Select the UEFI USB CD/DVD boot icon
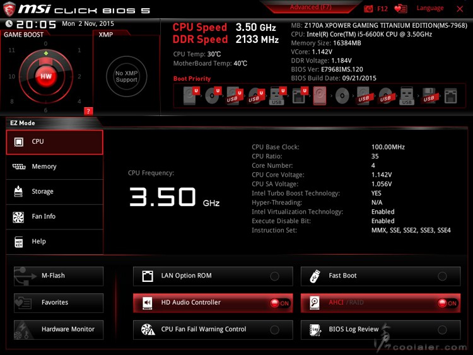Image resolution: width=473 pixels, height=355 pixels. click(x=257, y=96)
